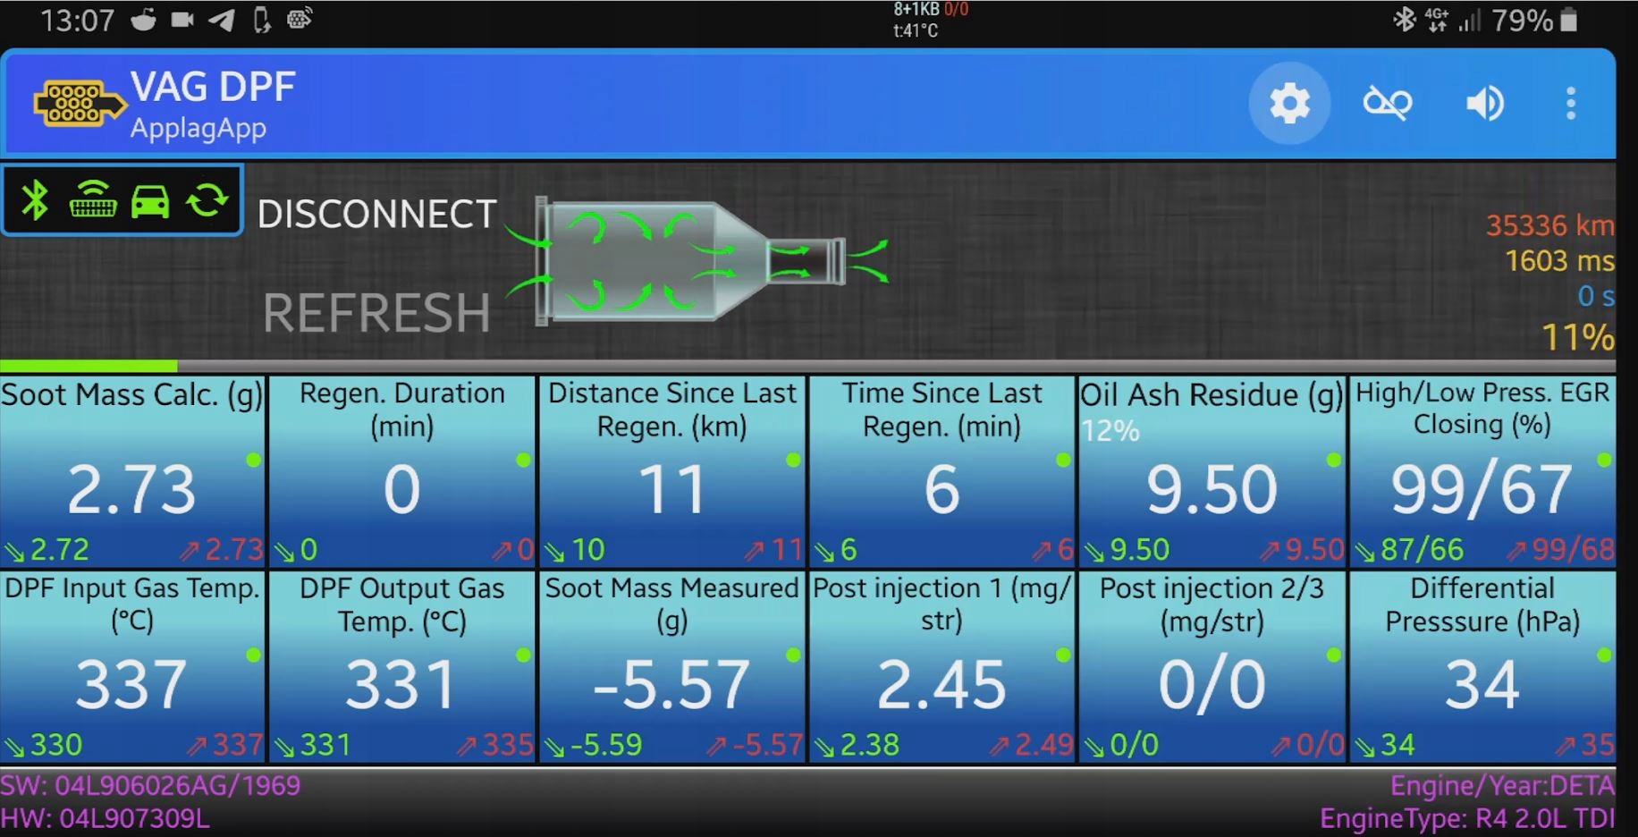This screenshot has height=837, width=1638.
Task: Tap the status bar Bluetooth icon
Action: (1405, 20)
